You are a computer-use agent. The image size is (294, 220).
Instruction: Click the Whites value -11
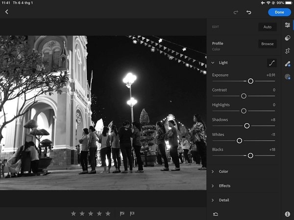pyautogui.click(x=273, y=135)
